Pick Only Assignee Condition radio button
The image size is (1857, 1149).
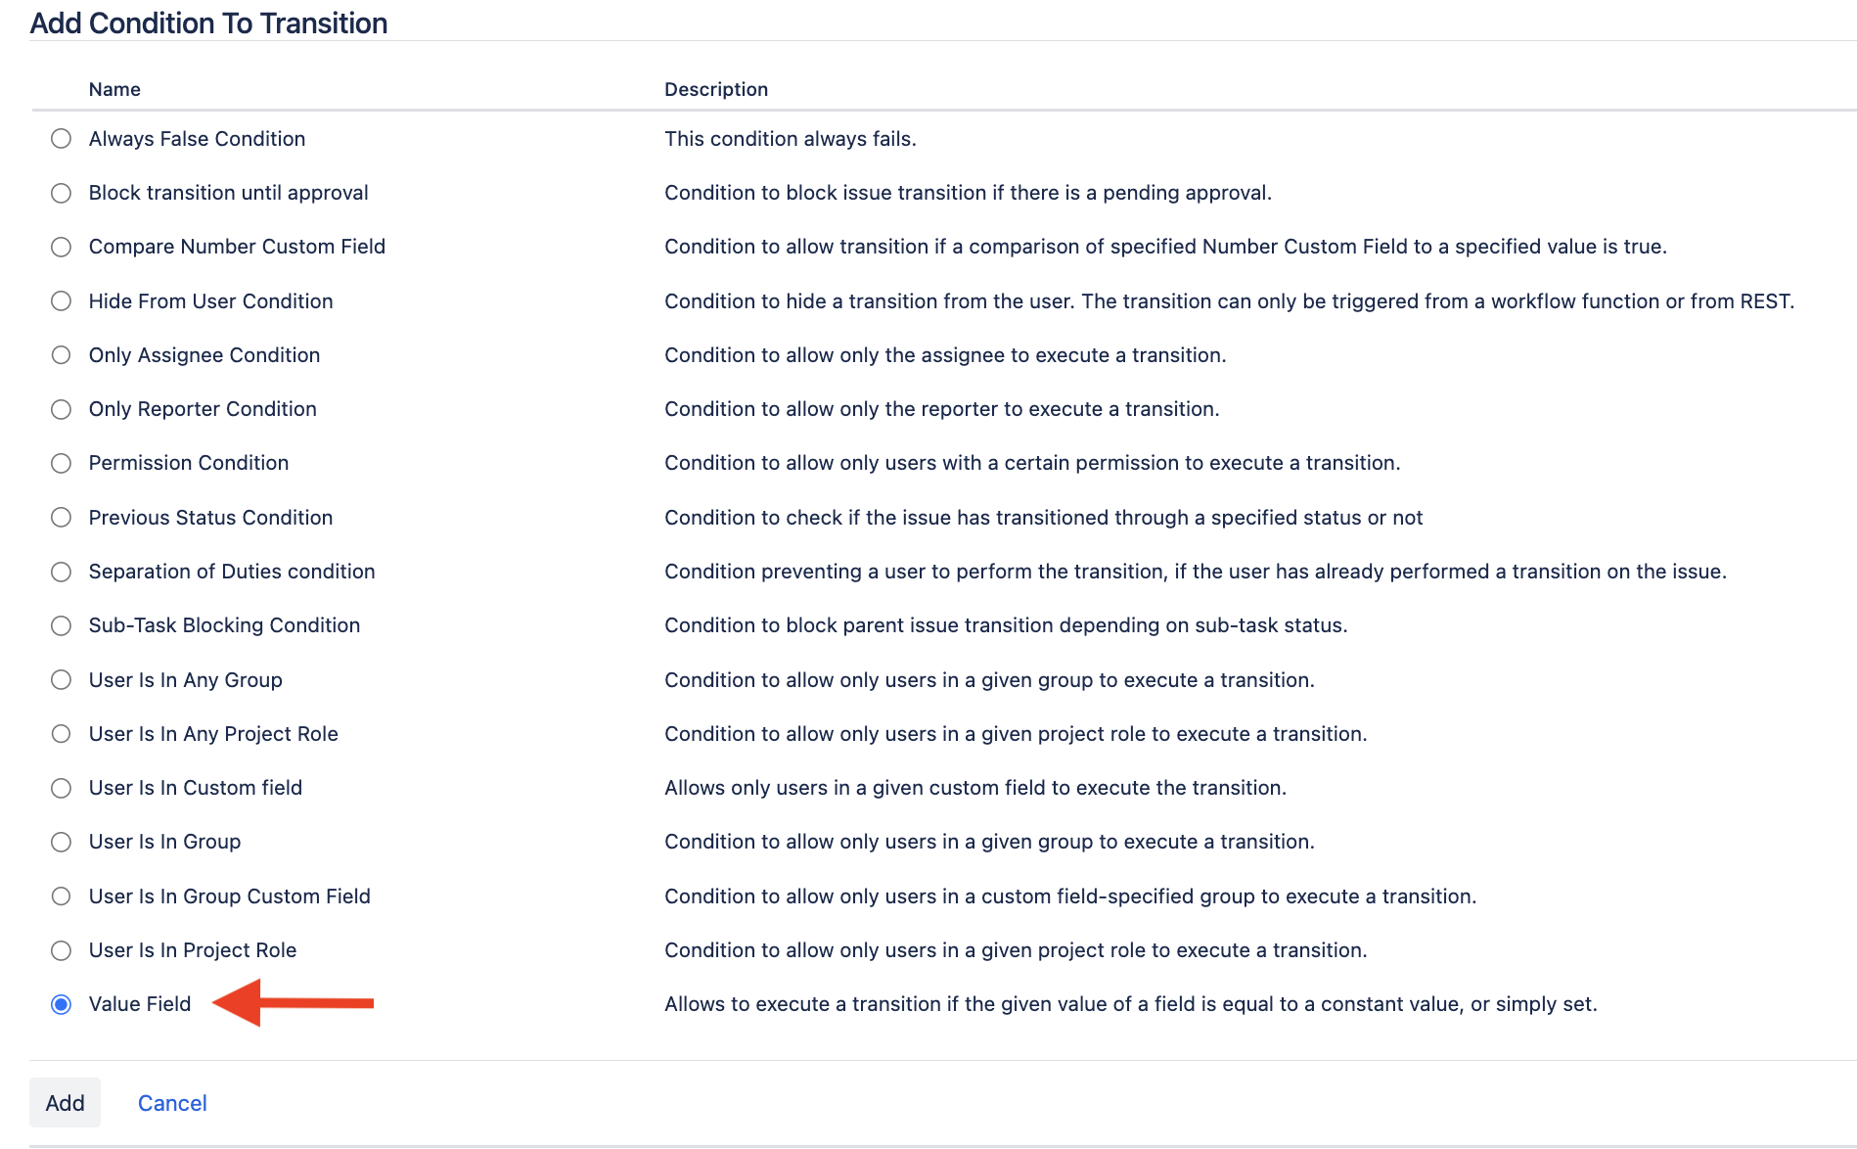(61, 355)
